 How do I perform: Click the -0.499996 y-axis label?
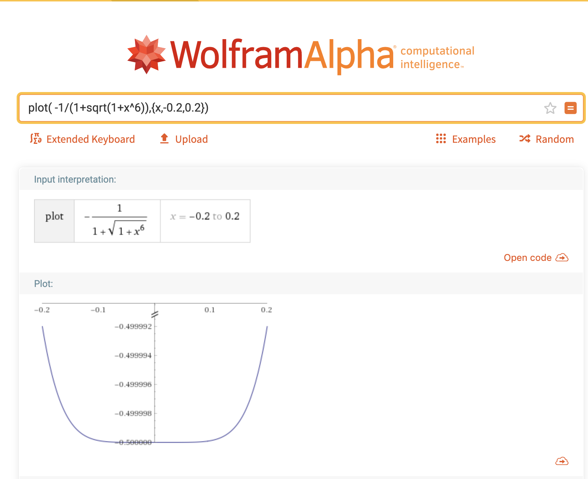point(133,384)
